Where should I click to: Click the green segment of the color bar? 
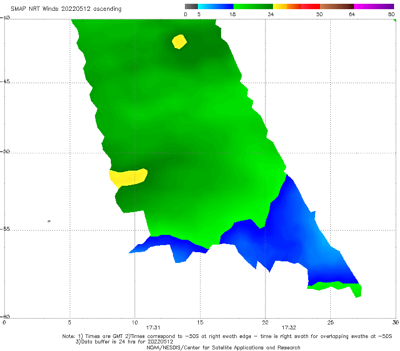coord(253,6)
